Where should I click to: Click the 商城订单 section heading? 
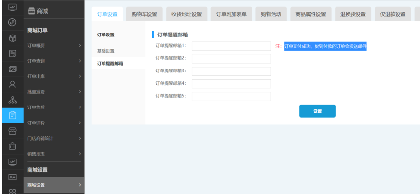(38, 31)
